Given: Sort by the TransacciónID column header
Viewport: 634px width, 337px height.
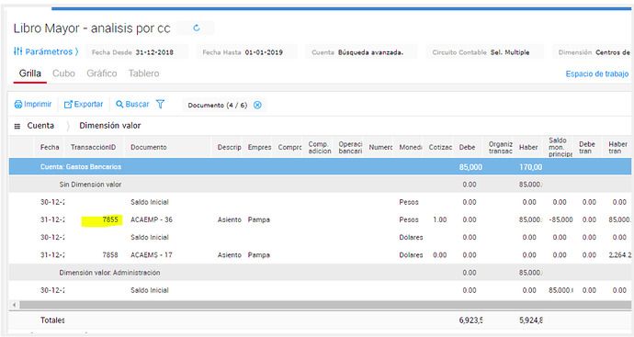Looking at the screenshot, I should point(94,148).
